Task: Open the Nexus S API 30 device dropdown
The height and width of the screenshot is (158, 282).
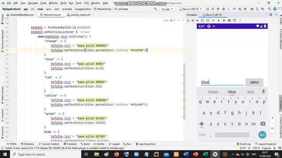Action: coord(190,9)
